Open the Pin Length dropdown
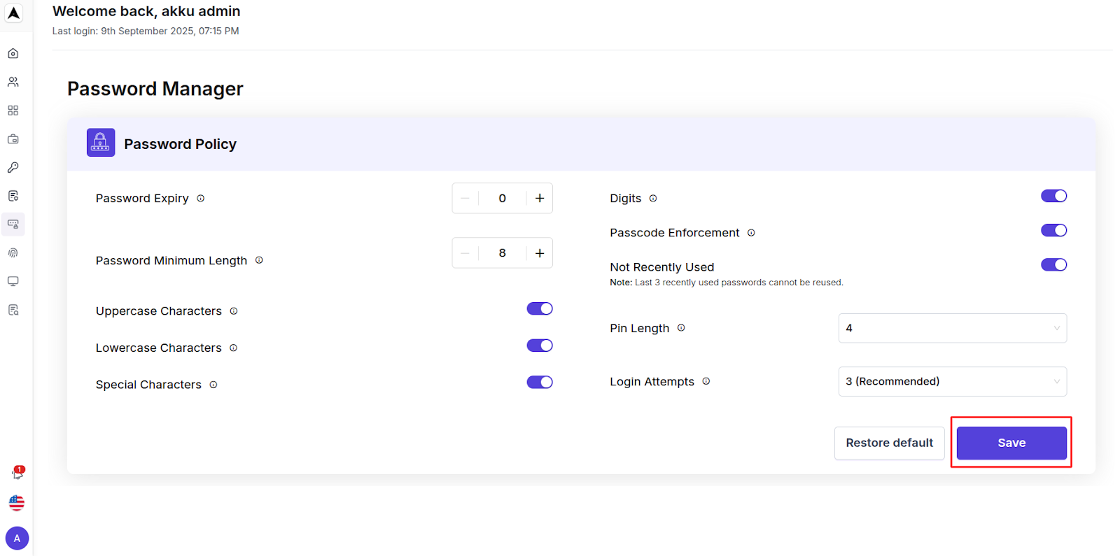Screen dimensions: 1120x556 953,328
